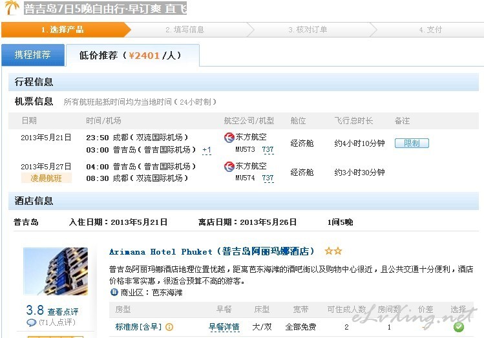Click the 东方航空 logo for MU574
Viewport: 484px width, 338px height.
coord(229,167)
